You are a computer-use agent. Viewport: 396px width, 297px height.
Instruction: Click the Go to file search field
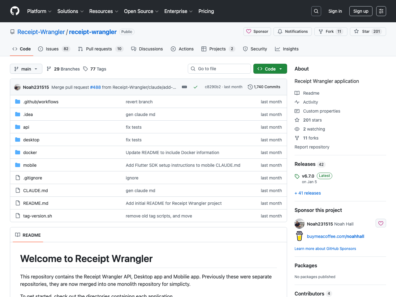(x=219, y=69)
